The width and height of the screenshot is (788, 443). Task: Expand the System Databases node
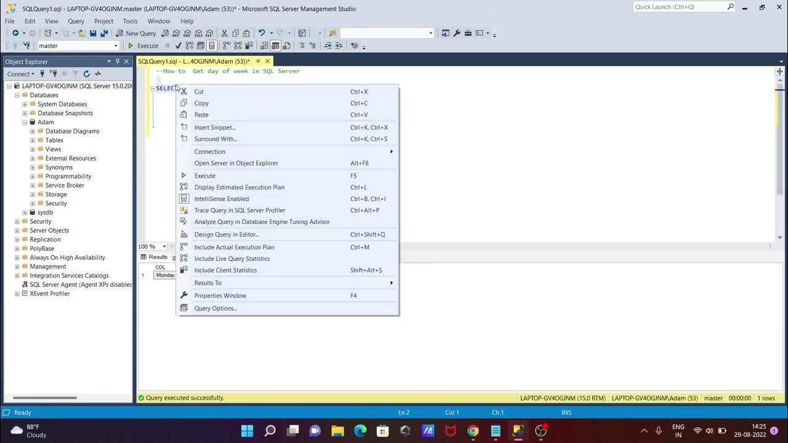[25, 105]
